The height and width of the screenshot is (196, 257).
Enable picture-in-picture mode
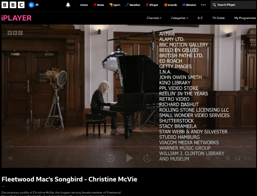238,158
